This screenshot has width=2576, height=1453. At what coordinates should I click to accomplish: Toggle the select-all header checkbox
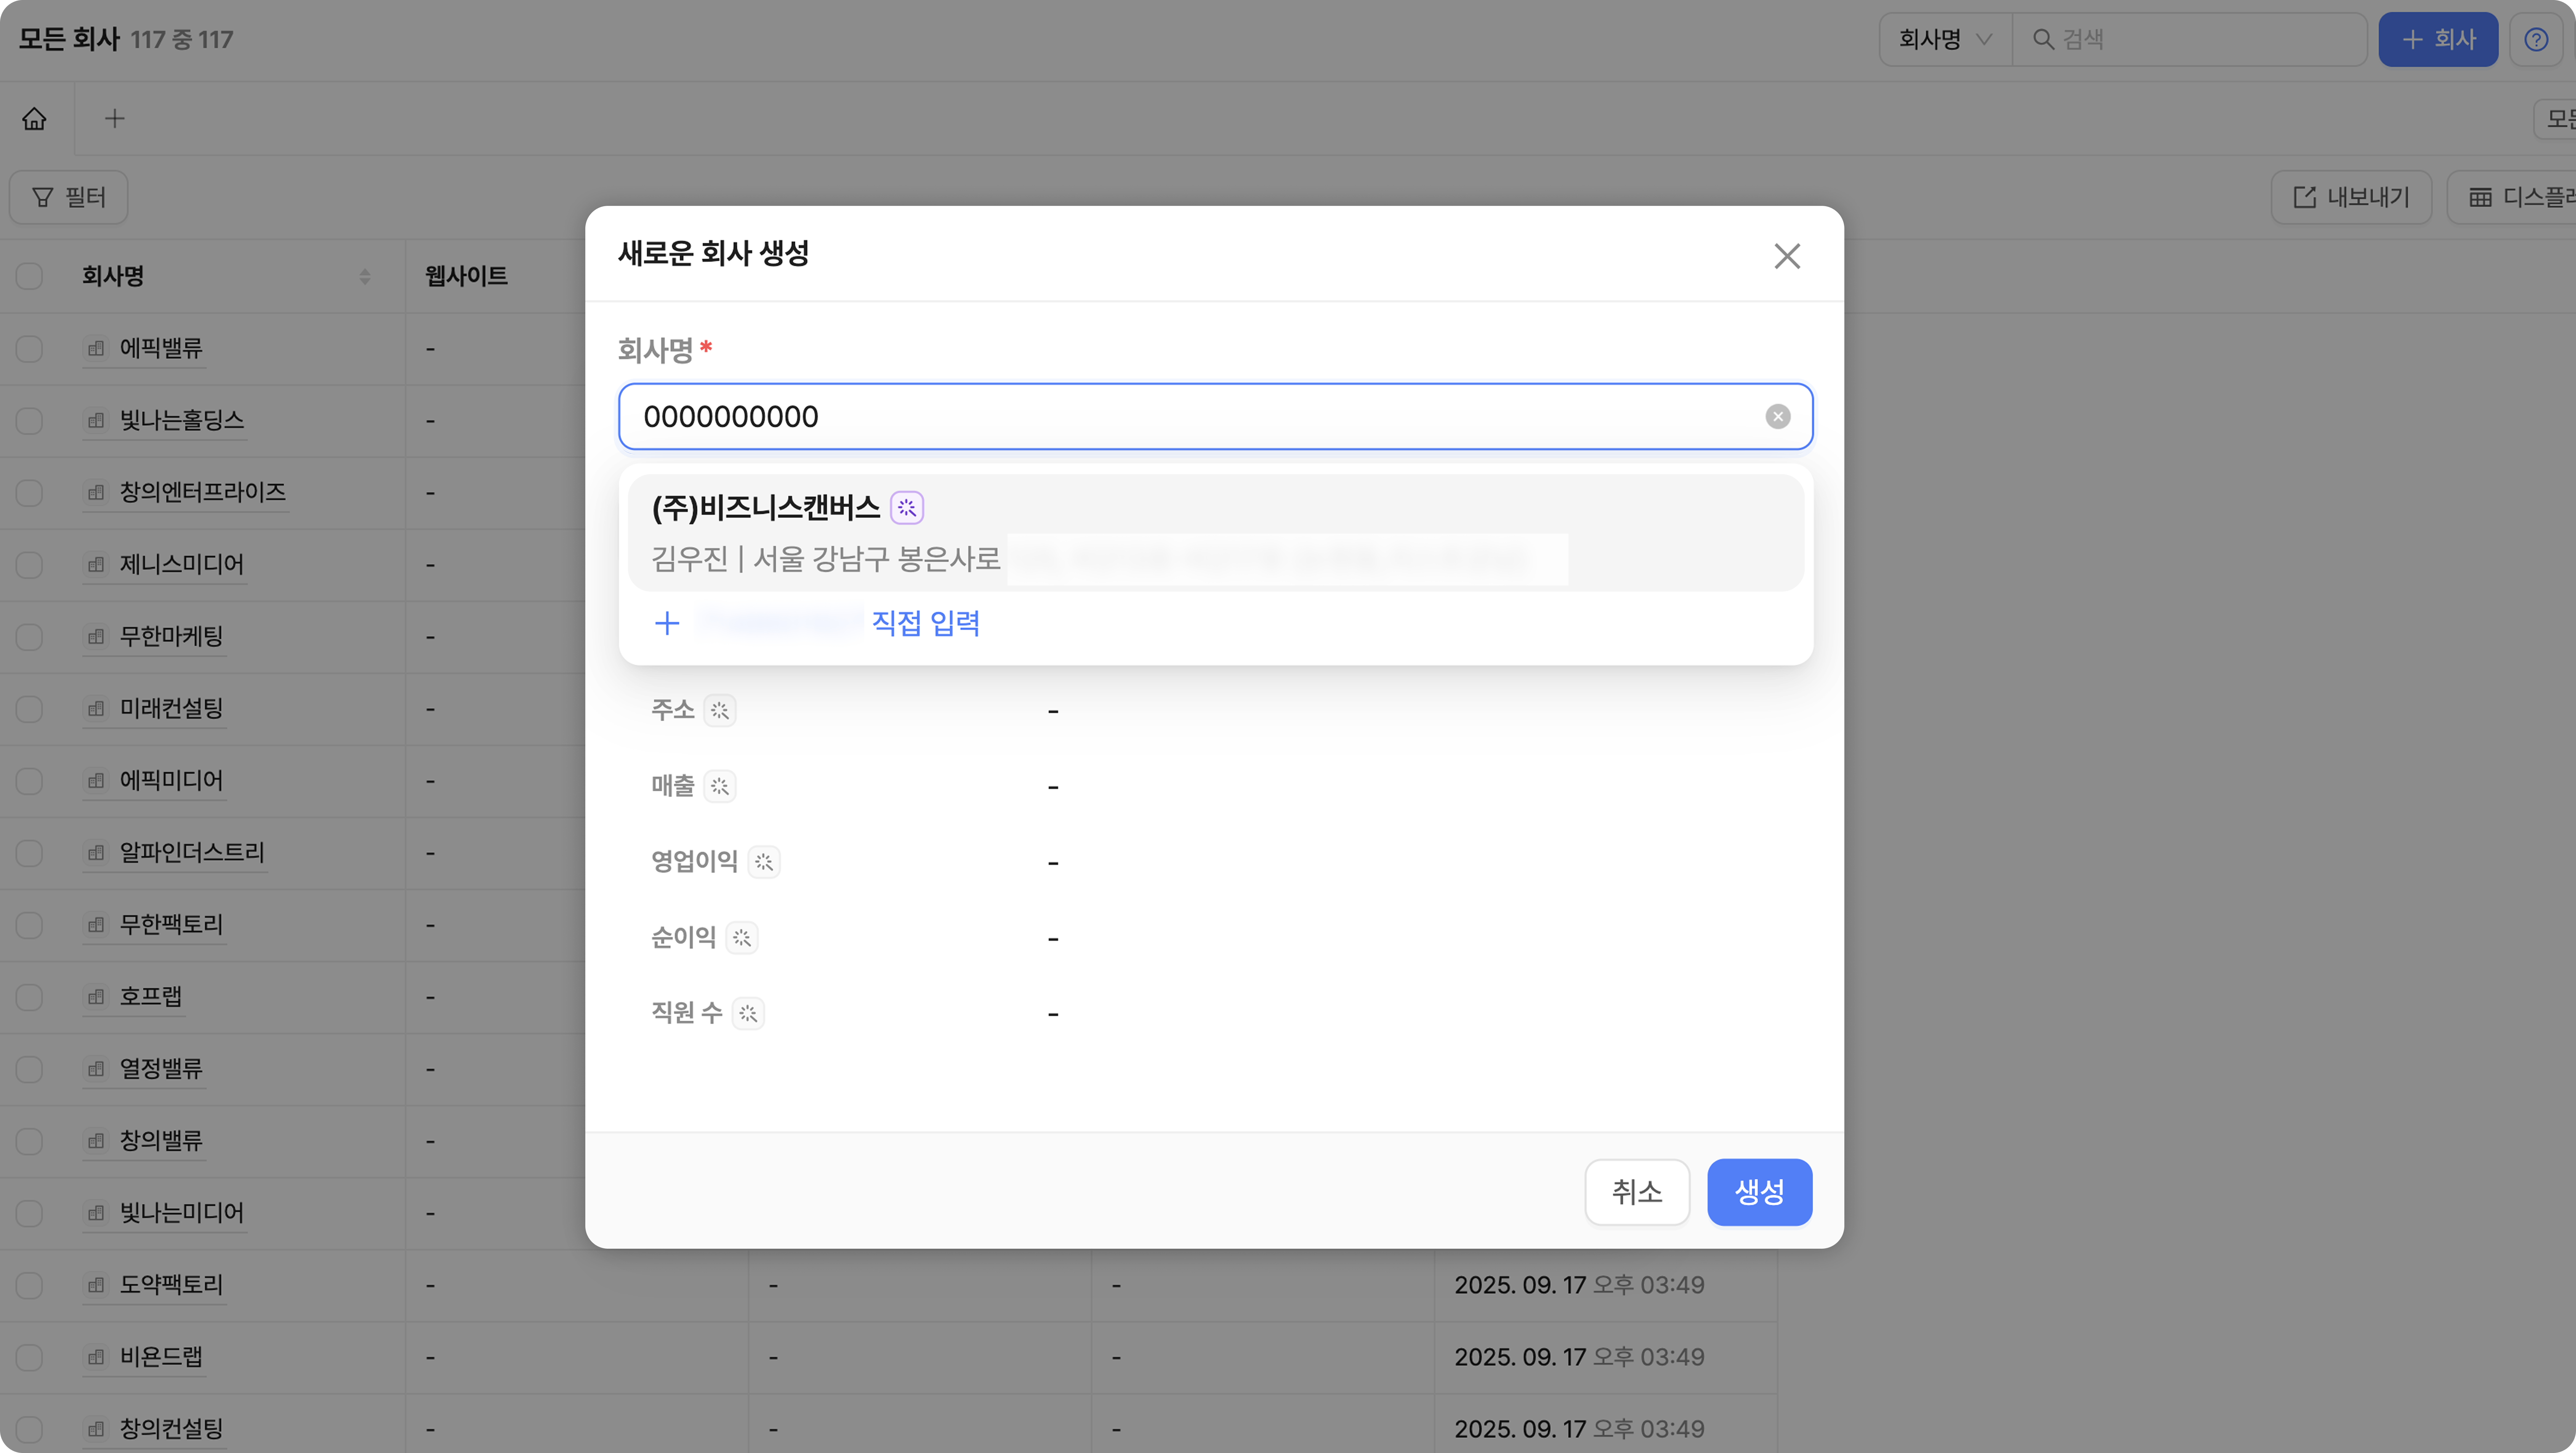pos(29,276)
